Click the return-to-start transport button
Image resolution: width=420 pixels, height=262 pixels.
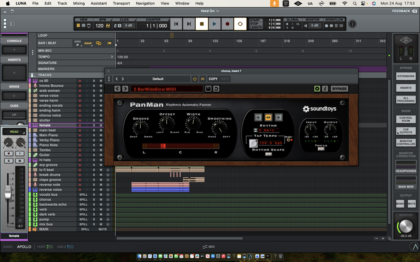176,24
